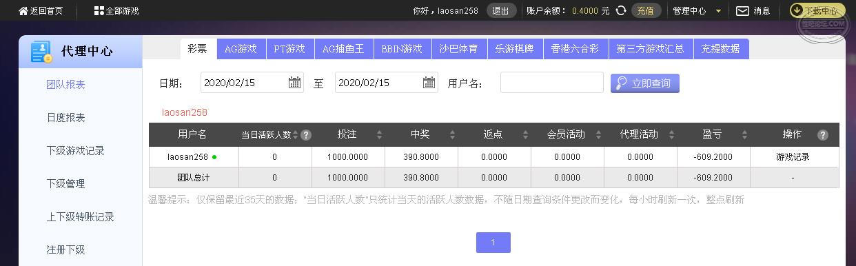This screenshot has width=856, height=266.
Task: Open 下级管理 in sidebar
Action: [65, 184]
